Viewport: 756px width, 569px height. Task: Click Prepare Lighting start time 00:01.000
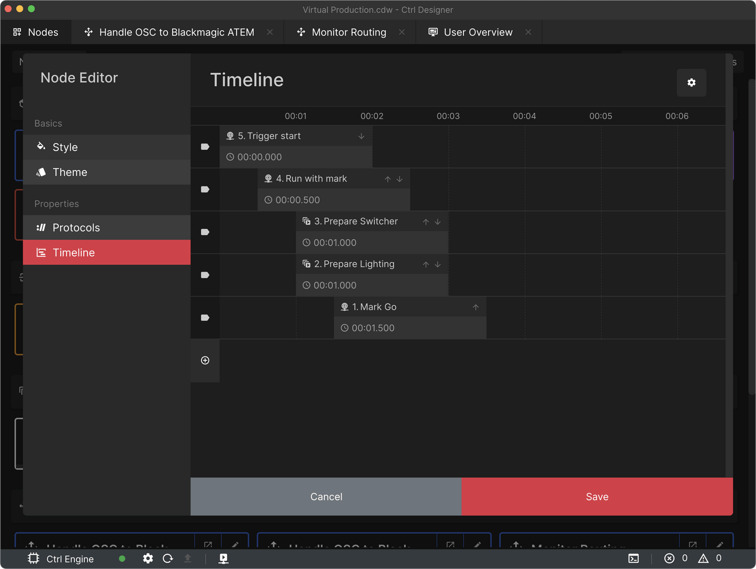click(335, 285)
